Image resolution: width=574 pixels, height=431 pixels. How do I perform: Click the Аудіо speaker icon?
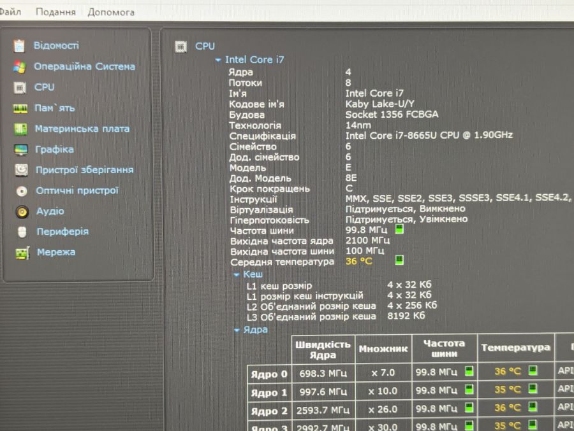[x=22, y=211]
